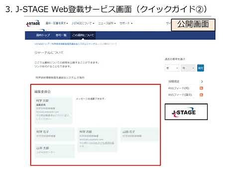
Task: Open the second RSSフィード orange icon
Action: click(x=201, y=95)
